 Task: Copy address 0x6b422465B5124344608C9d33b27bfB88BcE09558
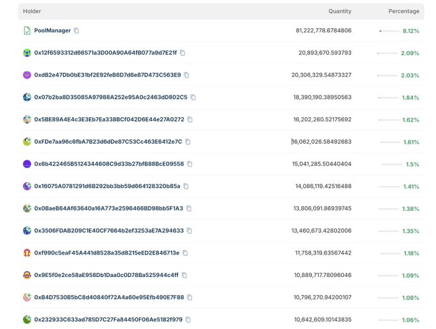click(x=190, y=164)
